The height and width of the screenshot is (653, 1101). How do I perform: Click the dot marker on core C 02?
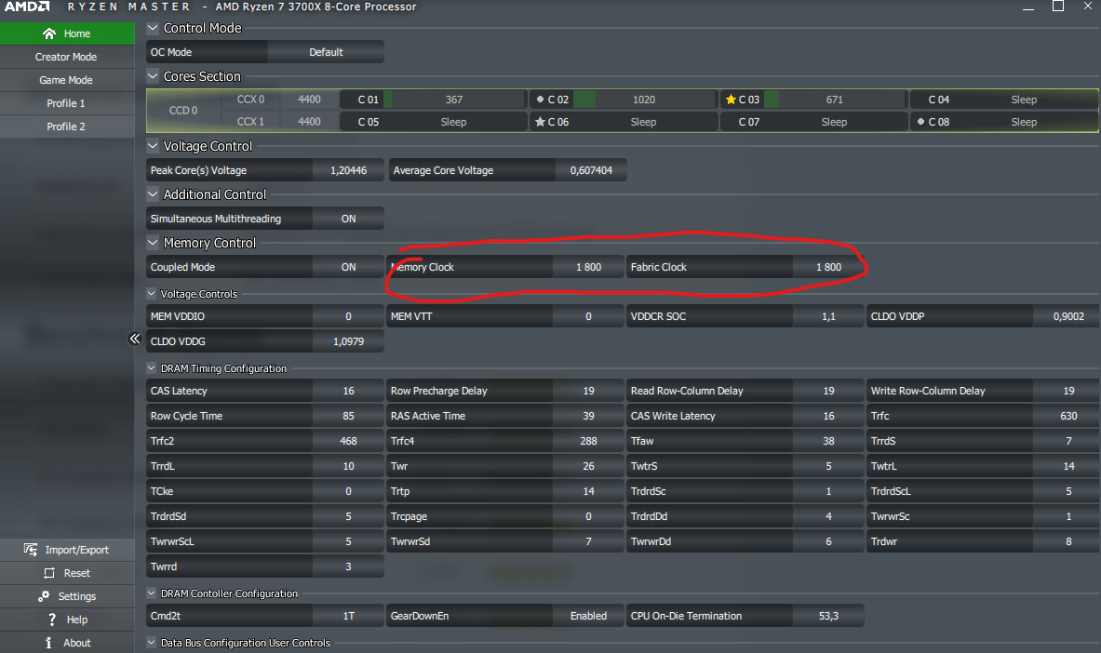pyautogui.click(x=540, y=100)
